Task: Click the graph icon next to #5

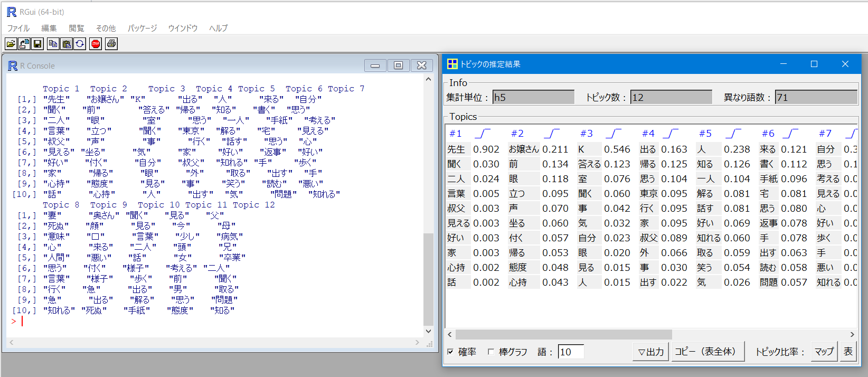Action: click(x=733, y=133)
